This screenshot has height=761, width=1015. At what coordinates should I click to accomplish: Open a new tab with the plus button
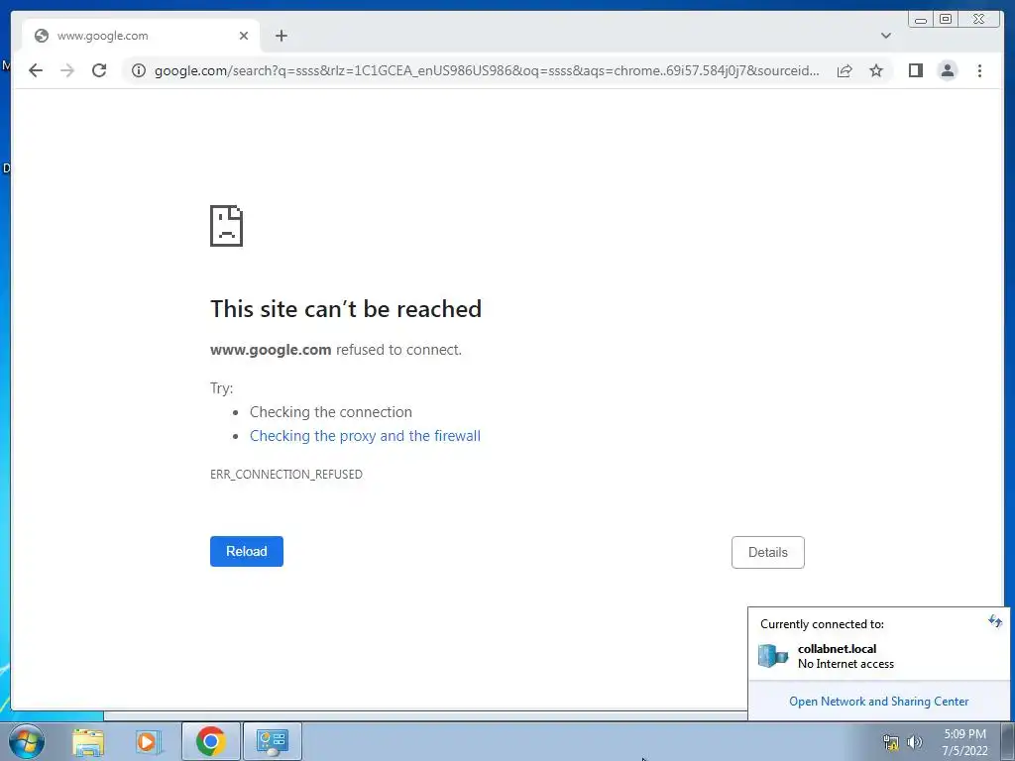[281, 36]
